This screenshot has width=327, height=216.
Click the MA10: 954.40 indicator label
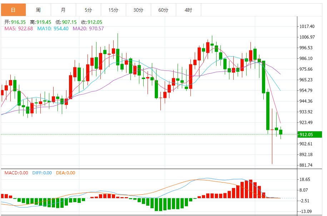pyautogui.click(x=53, y=29)
